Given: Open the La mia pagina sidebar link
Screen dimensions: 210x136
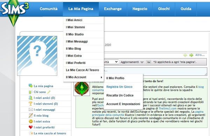Looking at the screenshot, I should tap(43, 86).
